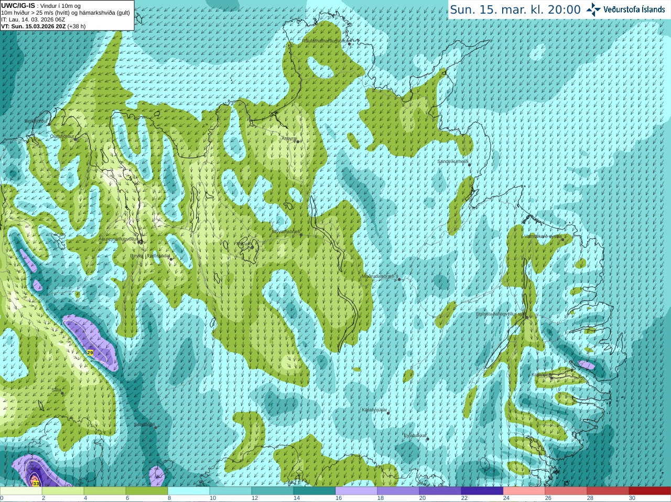
Task: Select the 30+ m/s dark red swatch
Action: click(x=650, y=491)
